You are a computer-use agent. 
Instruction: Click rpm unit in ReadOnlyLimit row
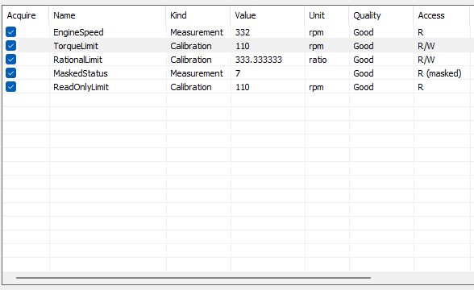316,87
